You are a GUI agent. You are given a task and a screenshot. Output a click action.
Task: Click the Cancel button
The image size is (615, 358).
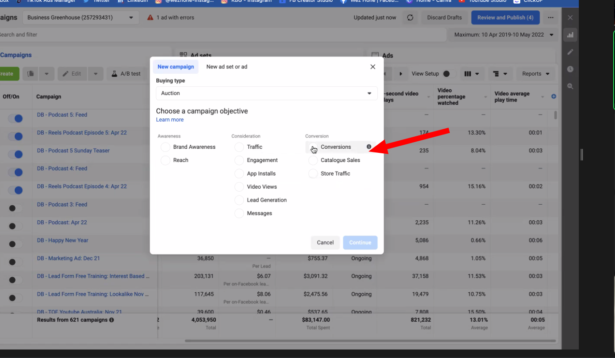[325, 243]
